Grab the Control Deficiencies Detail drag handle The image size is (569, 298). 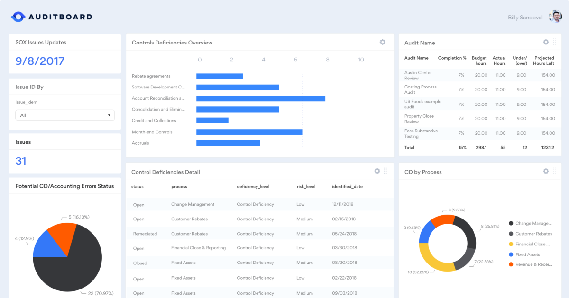pos(385,171)
